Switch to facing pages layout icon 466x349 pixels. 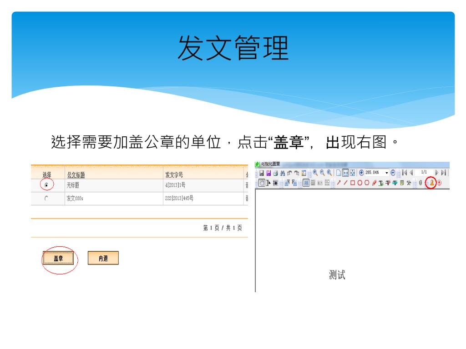tap(320, 183)
